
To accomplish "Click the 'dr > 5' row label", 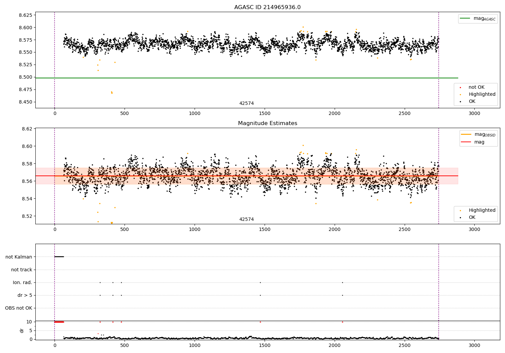I will 25,295.
